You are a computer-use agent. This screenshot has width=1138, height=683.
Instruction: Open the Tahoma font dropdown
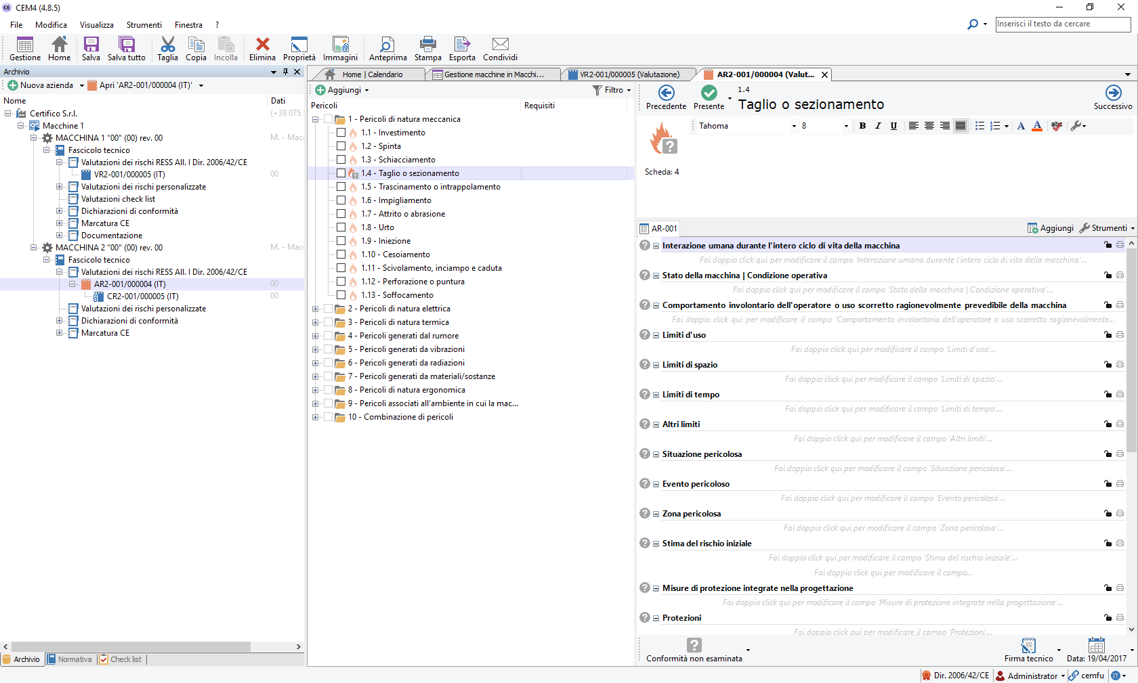click(794, 126)
